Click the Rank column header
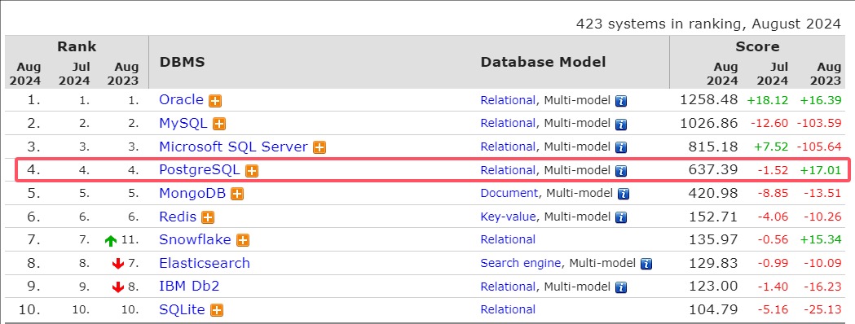The width and height of the screenshot is (855, 324). click(x=77, y=47)
